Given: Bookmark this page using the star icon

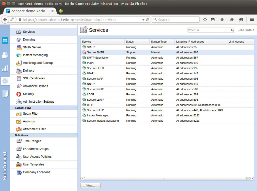Looking at the screenshot, I should 205,19.
